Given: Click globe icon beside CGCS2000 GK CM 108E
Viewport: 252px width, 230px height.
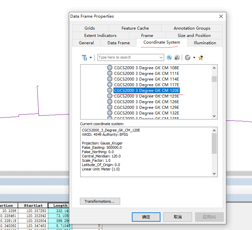Looking at the screenshot, I should [x=110, y=68].
